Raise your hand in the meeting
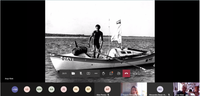Image resolution: width=200 pixels, height=96 pixels. (103, 73)
